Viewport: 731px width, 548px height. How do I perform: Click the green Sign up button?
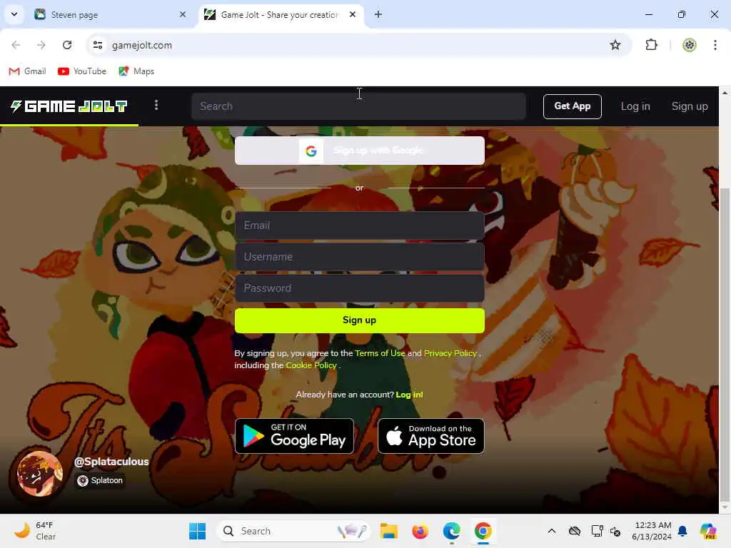click(360, 320)
